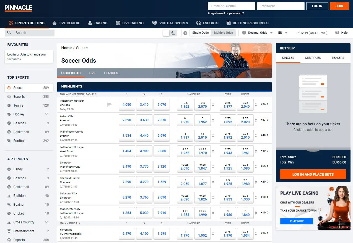Click the Soccer ball icon in Top Sports
Viewport: 353px width, 243px height.
pyautogui.click(x=9, y=88)
